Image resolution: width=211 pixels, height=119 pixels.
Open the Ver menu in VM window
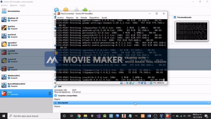coord(77,18)
